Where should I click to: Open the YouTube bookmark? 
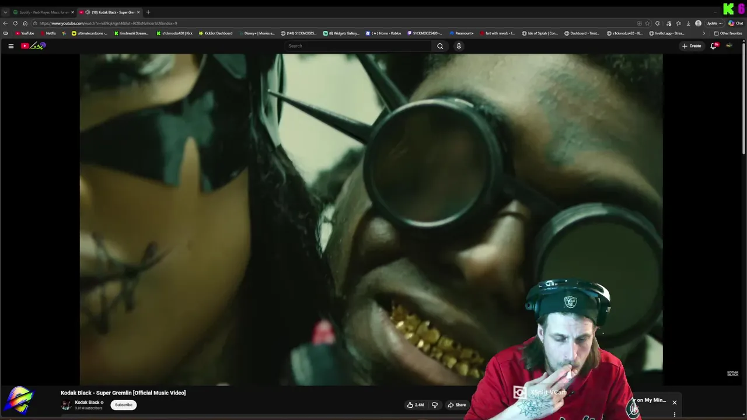[25, 33]
